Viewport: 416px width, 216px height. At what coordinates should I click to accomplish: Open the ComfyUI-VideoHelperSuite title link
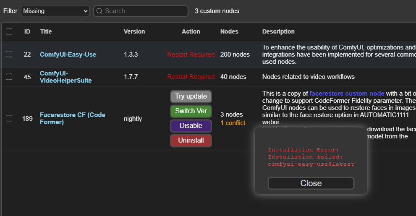(66, 77)
